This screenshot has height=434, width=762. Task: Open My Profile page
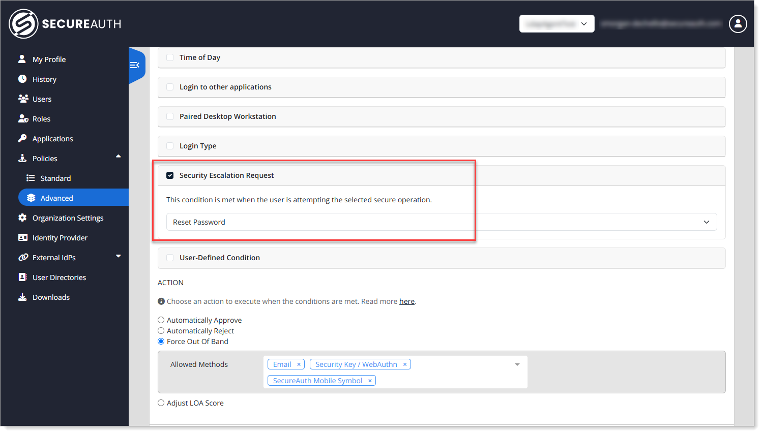(49, 59)
